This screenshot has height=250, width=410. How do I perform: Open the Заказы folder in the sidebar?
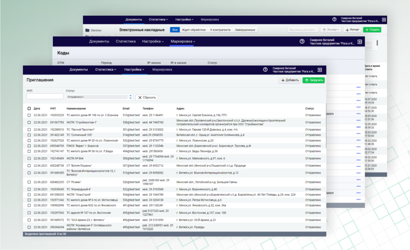[93, 30]
